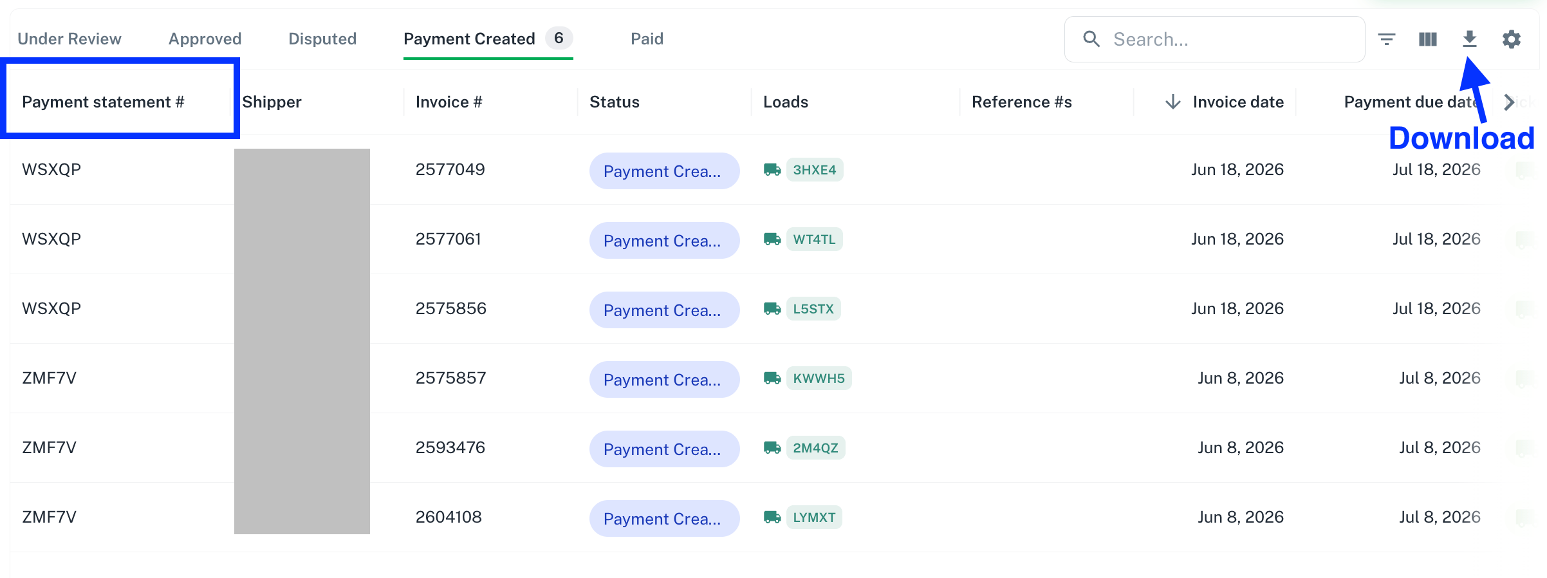The height and width of the screenshot is (578, 1547).
Task: Focus the Search input field
Action: click(x=1214, y=39)
